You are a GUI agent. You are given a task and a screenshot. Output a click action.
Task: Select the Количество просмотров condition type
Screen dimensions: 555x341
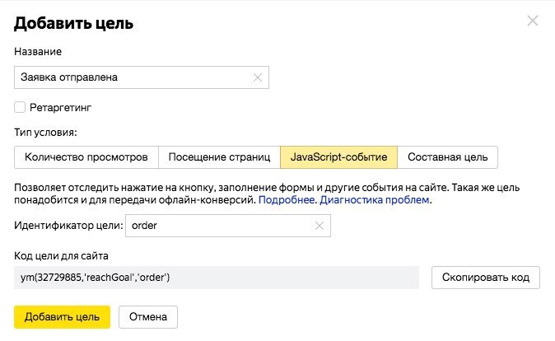pyautogui.click(x=86, y=156)
